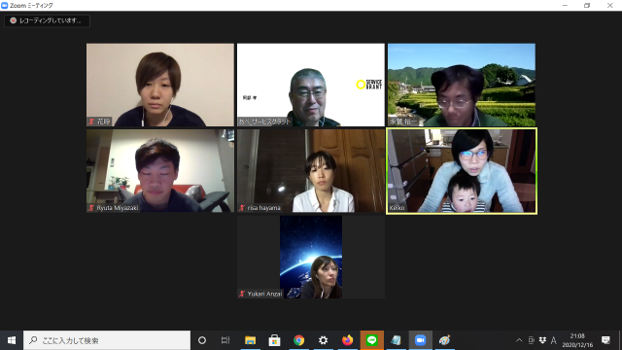Open LINE from the taskbar
Viewport: 622px width, 350px height.
pos(371,340)
